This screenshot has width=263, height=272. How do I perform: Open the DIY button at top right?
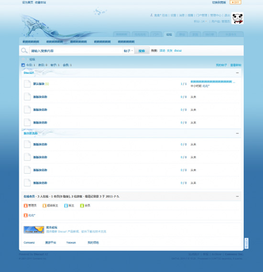(235, 2)
